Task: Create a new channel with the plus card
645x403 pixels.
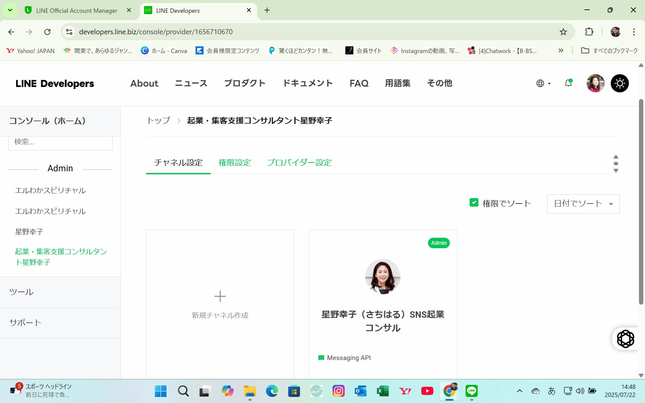Action: pyautogui.click(x=220, y=304)
